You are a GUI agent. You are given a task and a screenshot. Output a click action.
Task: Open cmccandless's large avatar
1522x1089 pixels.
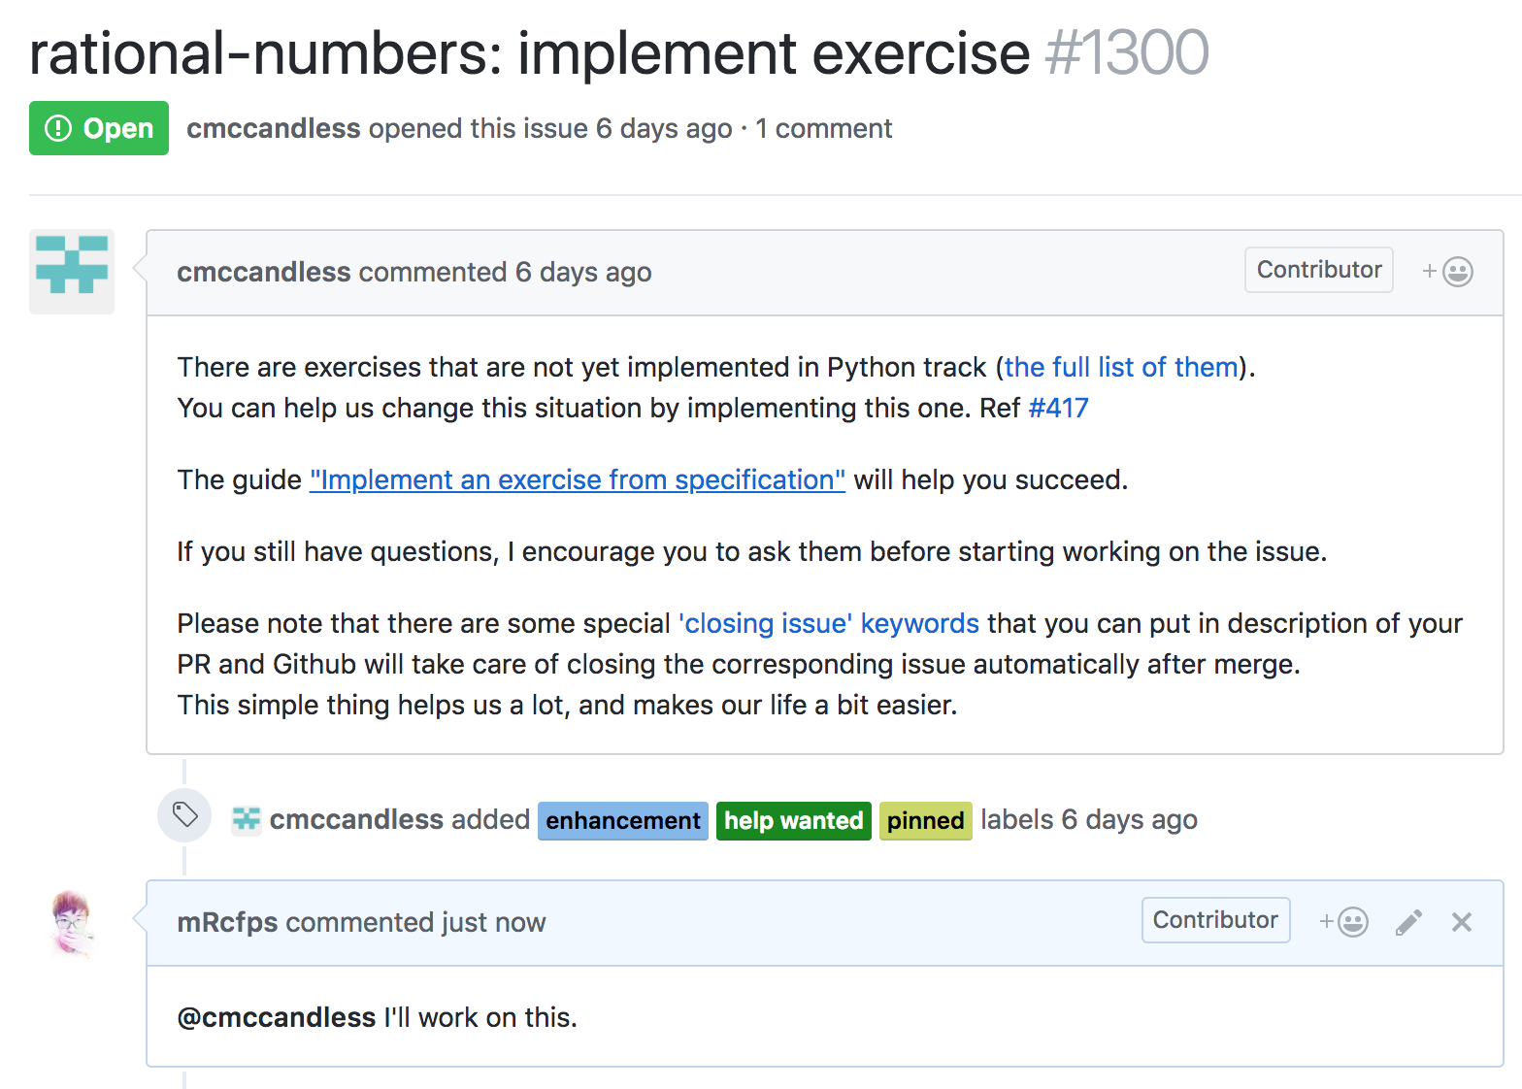coord(72,272)
